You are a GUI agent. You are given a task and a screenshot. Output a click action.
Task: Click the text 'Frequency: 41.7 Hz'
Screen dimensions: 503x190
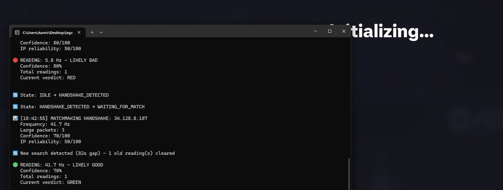[45, 124]
